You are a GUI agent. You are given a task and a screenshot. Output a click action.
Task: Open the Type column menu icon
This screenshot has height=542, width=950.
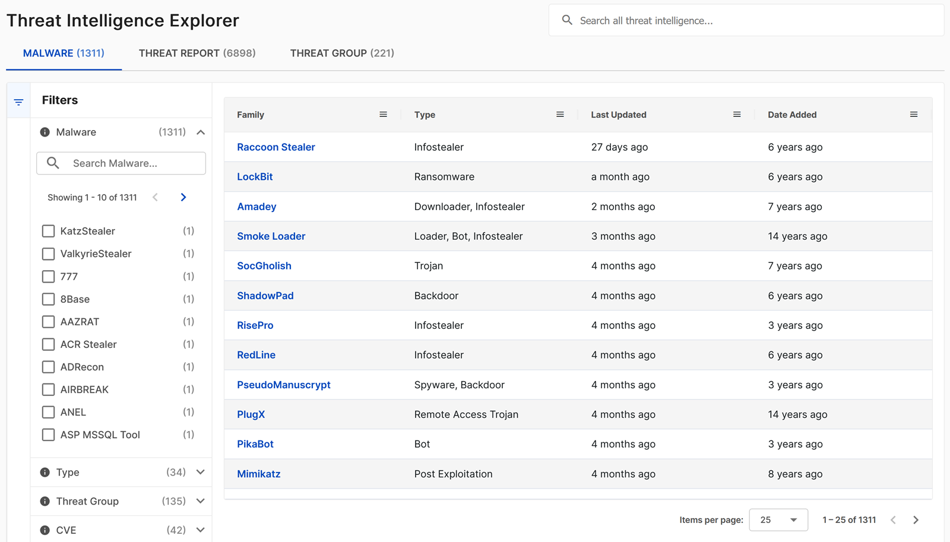click(560, 115)
